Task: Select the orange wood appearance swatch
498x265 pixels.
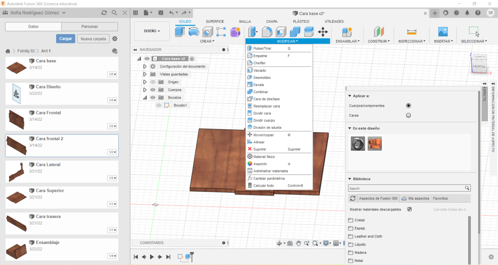Action: [x=375, y=144]
